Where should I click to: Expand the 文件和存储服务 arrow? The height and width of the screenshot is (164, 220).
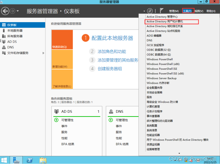tap(43, 53)
